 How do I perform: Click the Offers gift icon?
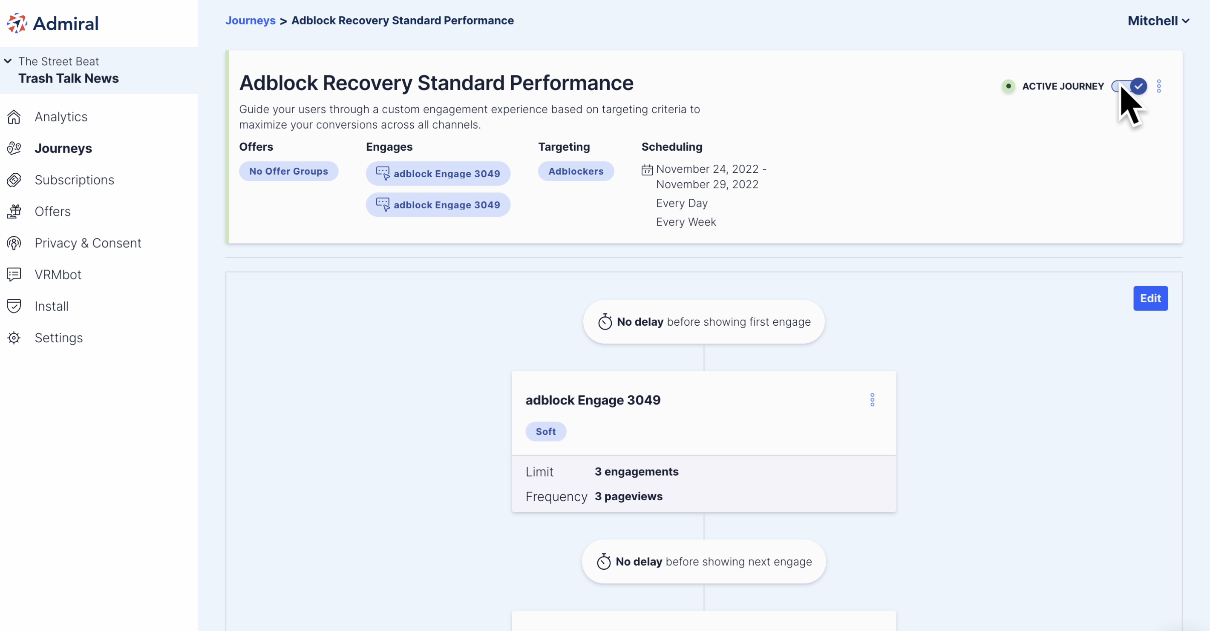point(14,211)
